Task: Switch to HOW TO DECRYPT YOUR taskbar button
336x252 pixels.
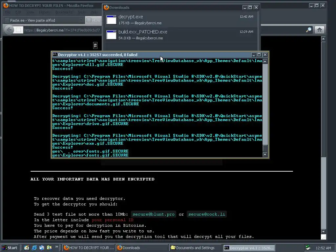Action: (x=89, y=248)
